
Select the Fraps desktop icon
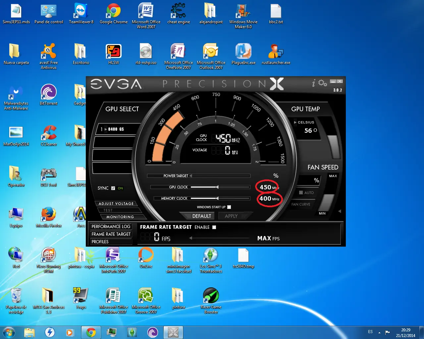tap(81, 299)
